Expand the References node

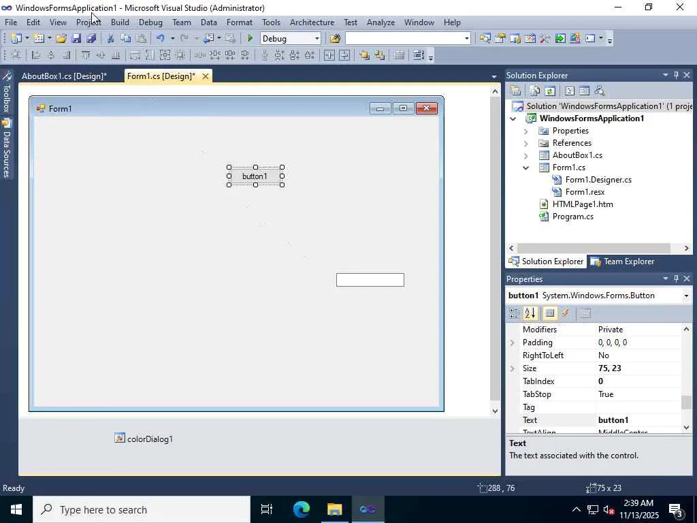pyautogui.click(x=526, y=143)
